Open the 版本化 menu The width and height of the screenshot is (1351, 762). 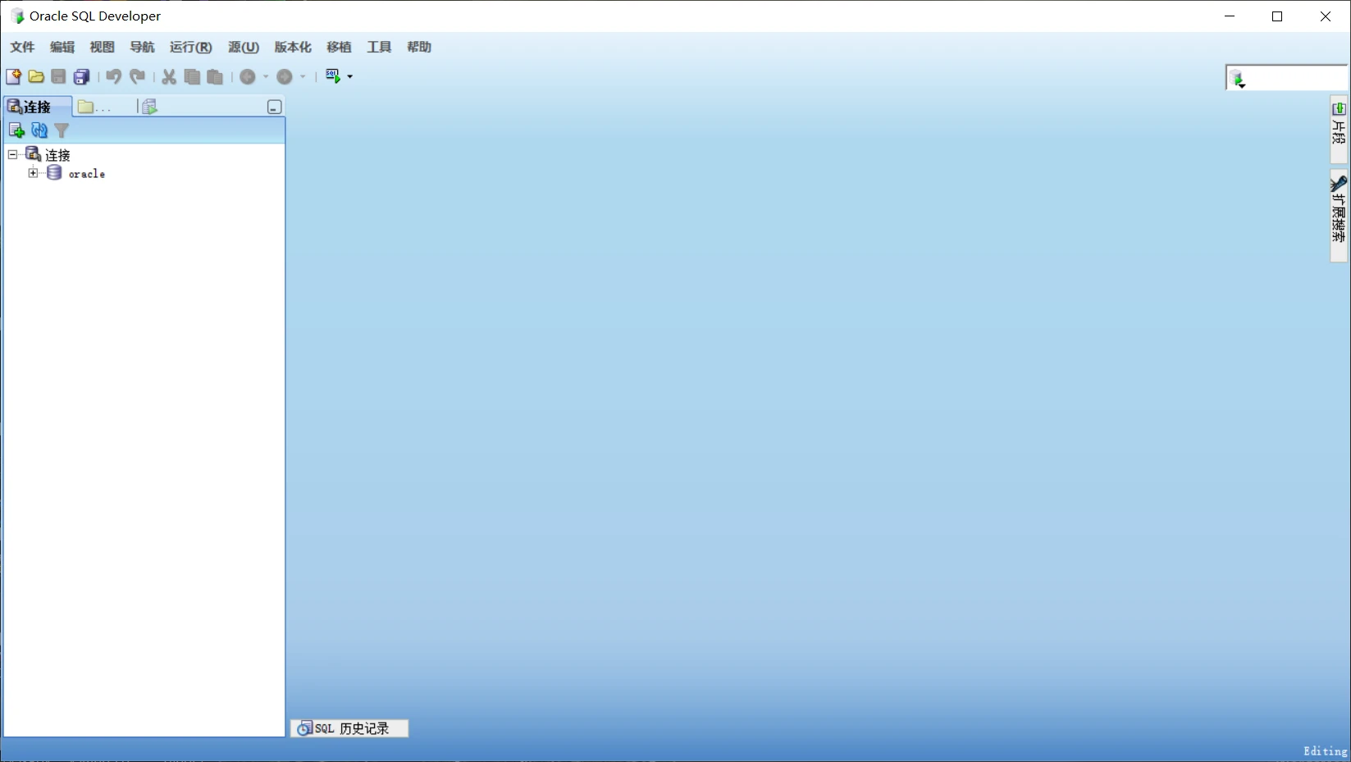293,47
